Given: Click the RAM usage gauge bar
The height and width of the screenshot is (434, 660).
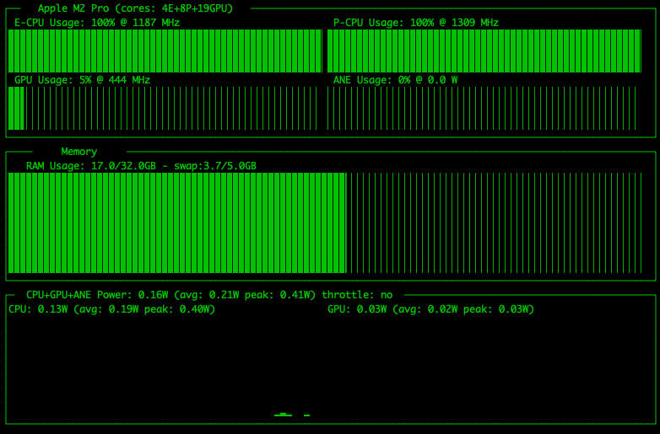Looking at the screenshot, I should pyautogui.click(x=325, y=222).
